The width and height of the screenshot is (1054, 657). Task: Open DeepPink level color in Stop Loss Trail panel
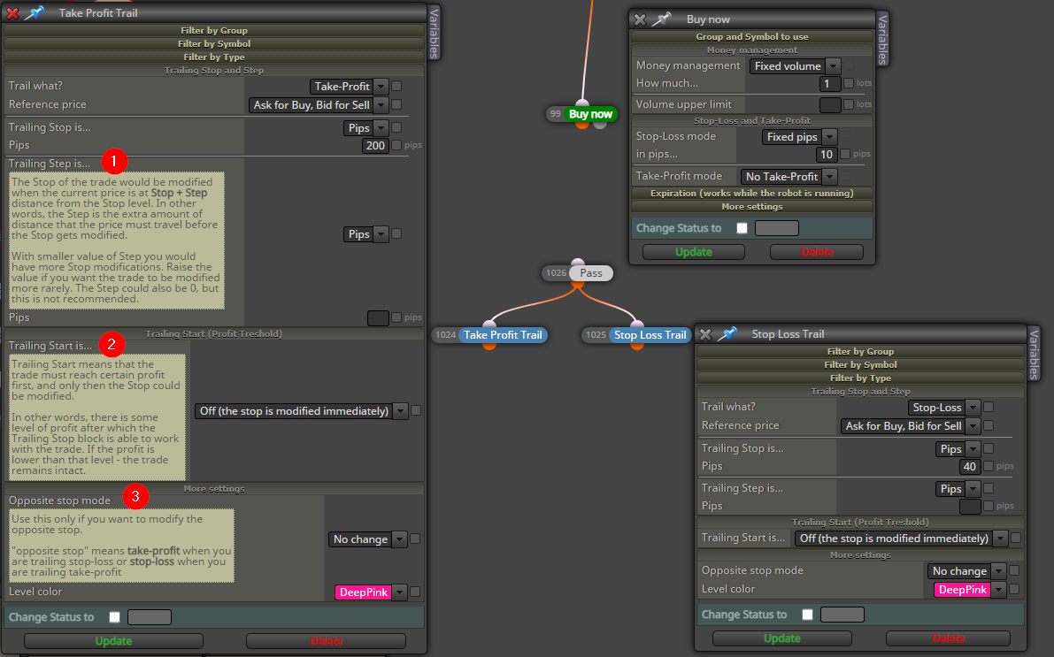pyautogui.click(x=970, y=589)
